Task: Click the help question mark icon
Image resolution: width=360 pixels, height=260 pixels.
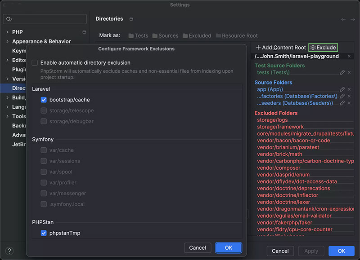Action: [9, 251]
